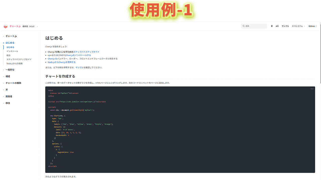Open the ステップバイステップガイド link in bullet list

tap(86, 52)
